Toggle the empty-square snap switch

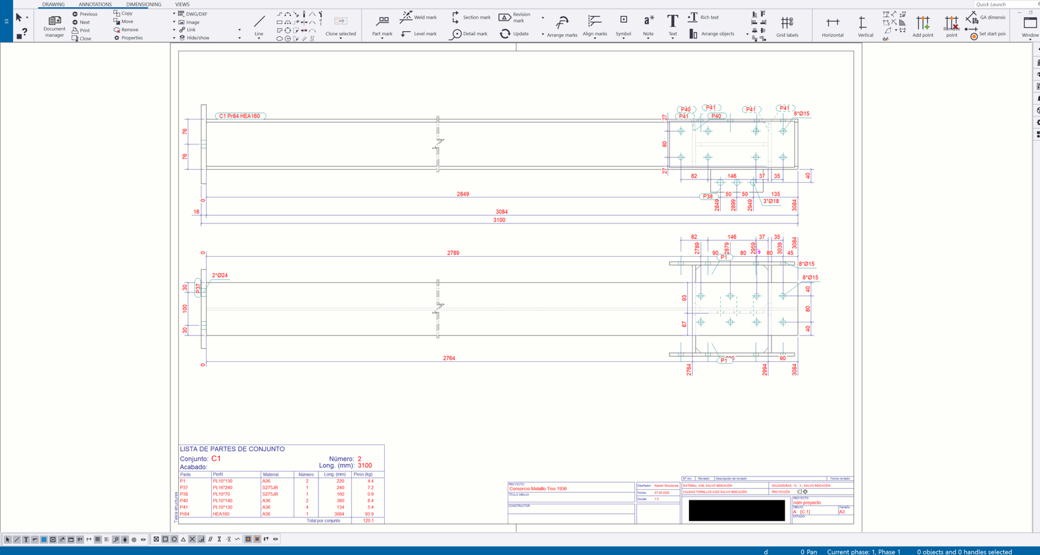(x=165, y=539)
